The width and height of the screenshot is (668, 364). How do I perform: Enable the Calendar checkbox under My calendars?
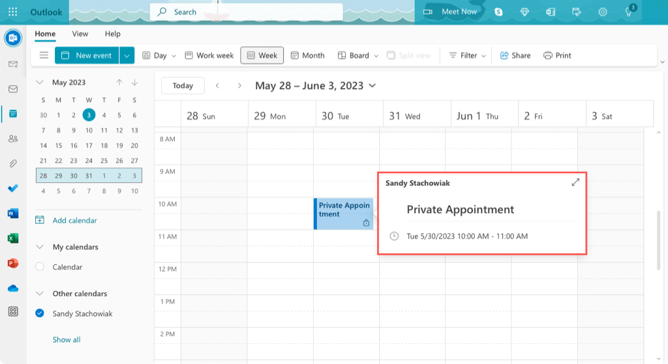click(40, 267)
